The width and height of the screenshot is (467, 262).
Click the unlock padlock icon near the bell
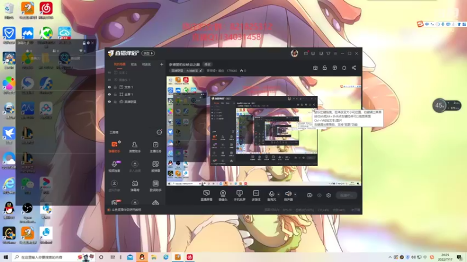coord(325,68)
